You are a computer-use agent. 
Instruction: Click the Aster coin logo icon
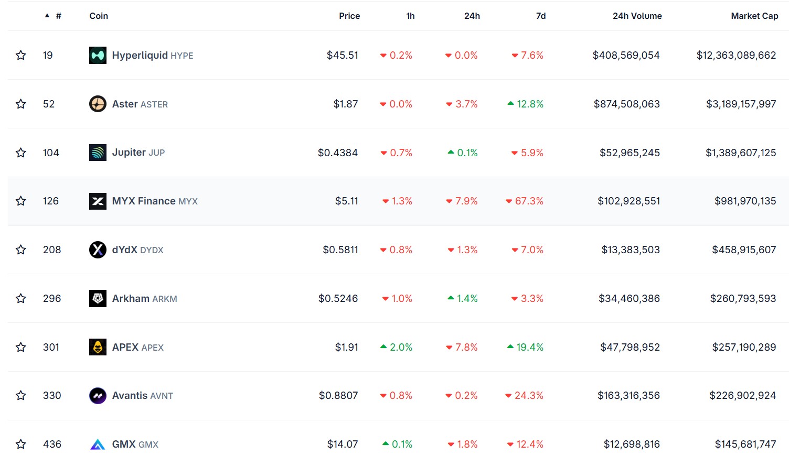pos(98,104)
